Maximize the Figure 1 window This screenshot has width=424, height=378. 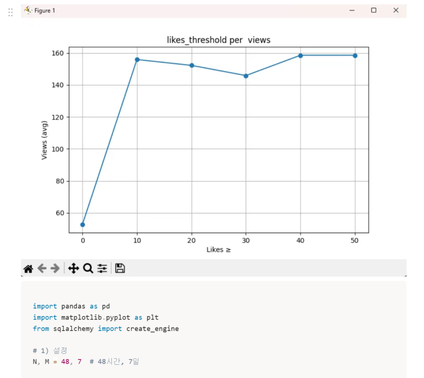[x=374, y=10]
